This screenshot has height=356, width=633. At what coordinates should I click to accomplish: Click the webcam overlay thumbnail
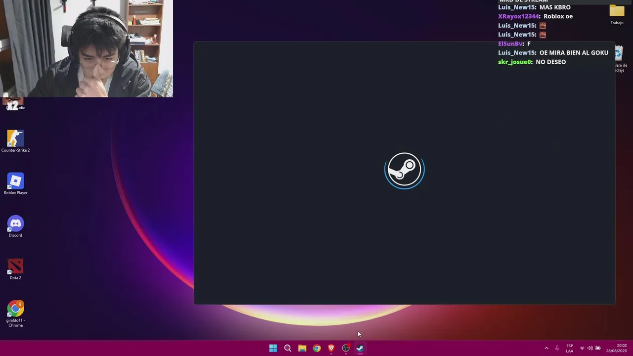(87, 48)
